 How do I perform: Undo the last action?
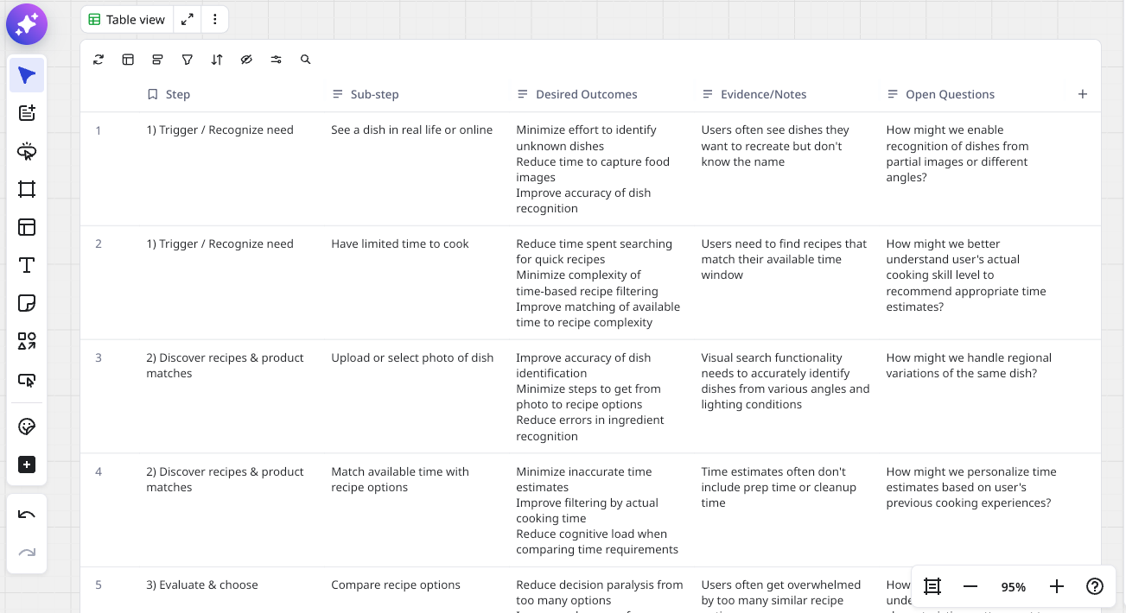pyautogui.click(x=27, y=515)
